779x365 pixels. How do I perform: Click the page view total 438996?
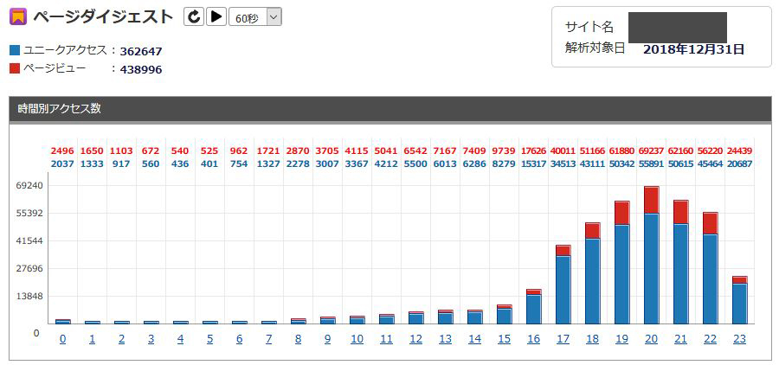[141, 69]
